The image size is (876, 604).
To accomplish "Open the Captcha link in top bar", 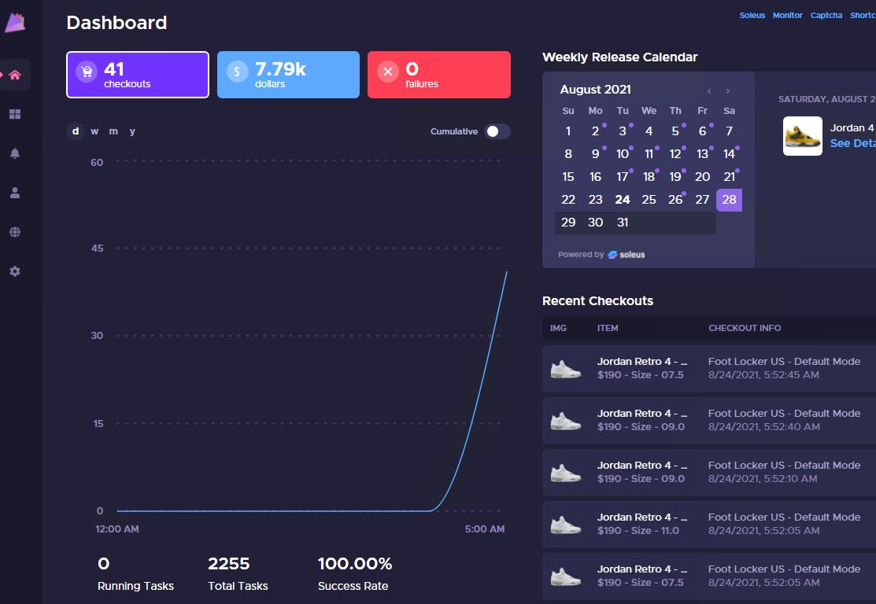I will [x=826, y=15].
